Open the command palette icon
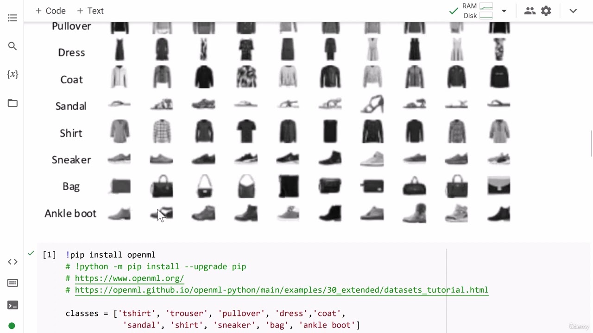 point(13,283)
